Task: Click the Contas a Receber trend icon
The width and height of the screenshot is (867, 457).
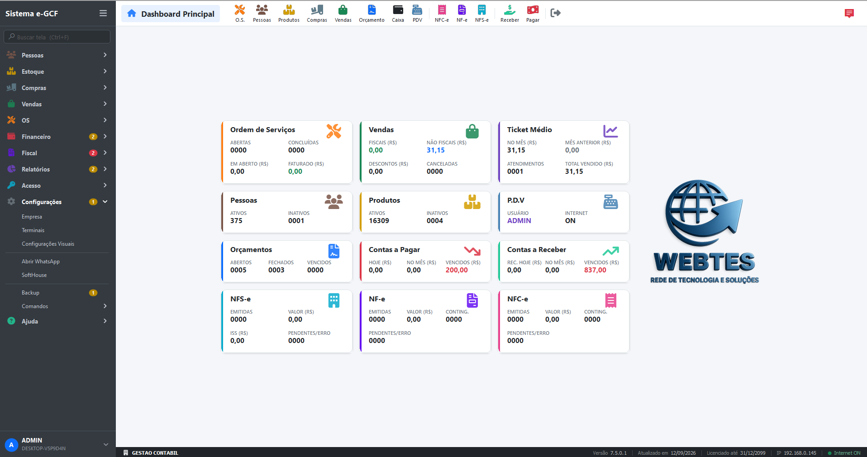Action: click(x=610, y=251)
